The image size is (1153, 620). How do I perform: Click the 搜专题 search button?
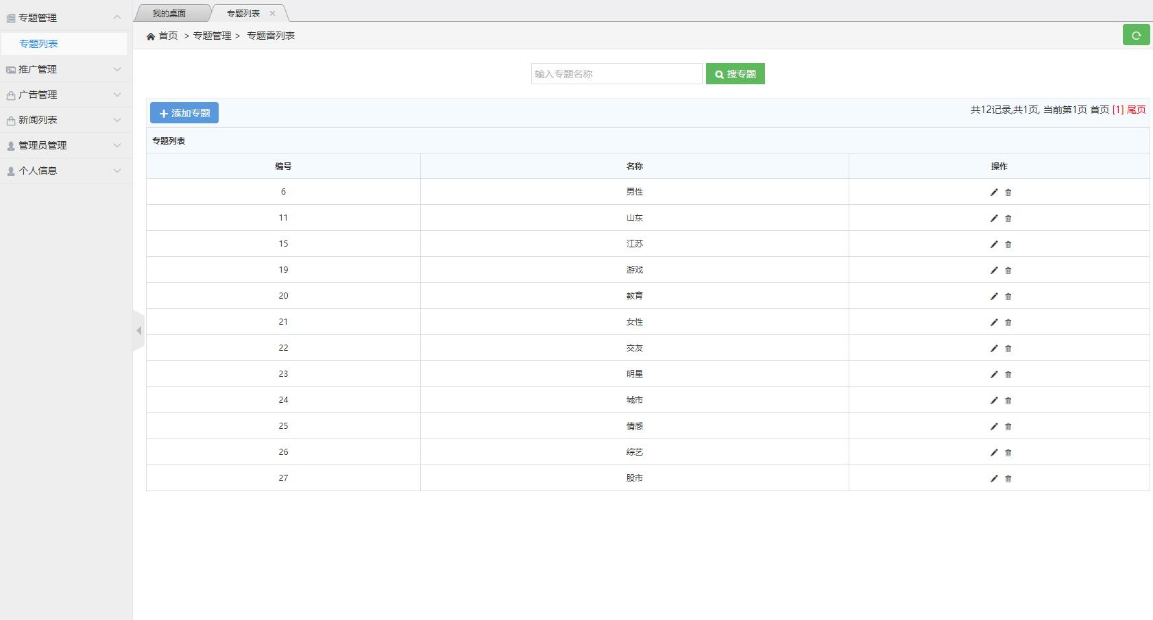pos(736,74)
